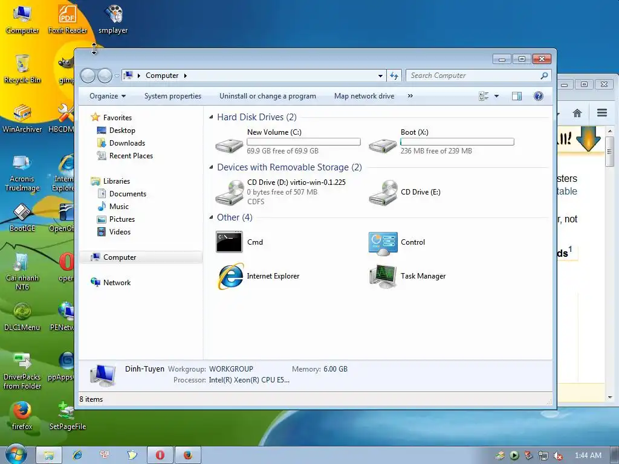Open WinArchiver desktop icon
Viewport: 619px width, 464px height.
22,118
